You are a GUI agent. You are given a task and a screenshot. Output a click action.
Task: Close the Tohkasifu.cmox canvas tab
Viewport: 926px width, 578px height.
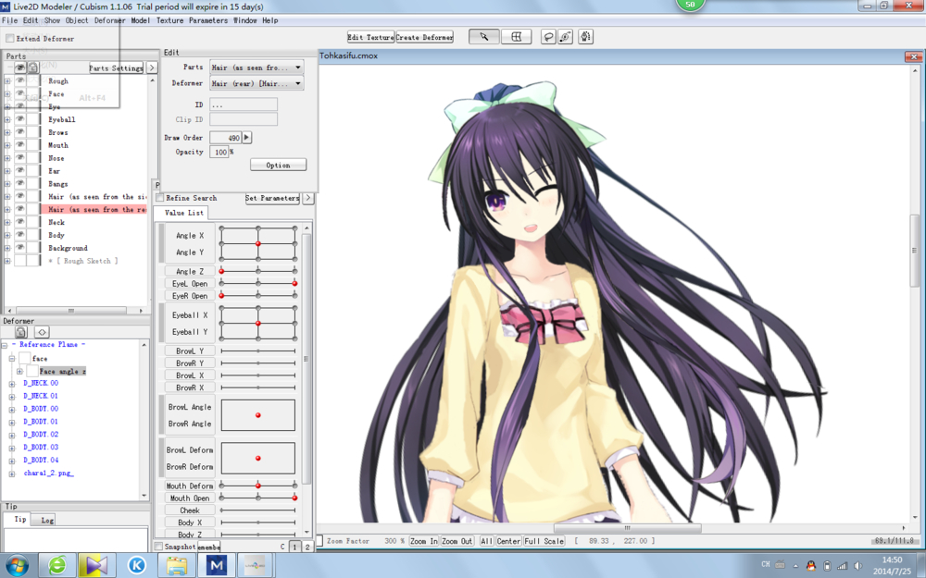[914, 56]
